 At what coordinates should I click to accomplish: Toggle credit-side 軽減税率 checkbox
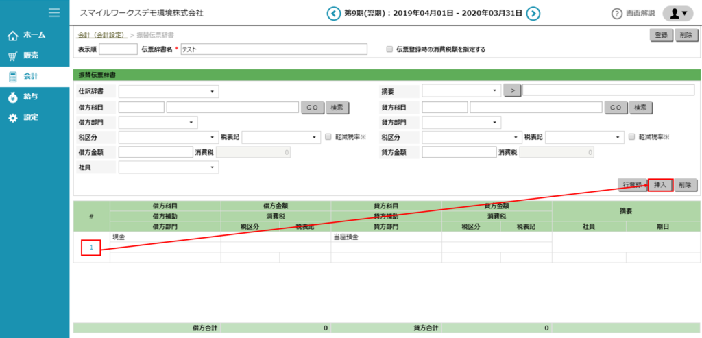point(632,137)
